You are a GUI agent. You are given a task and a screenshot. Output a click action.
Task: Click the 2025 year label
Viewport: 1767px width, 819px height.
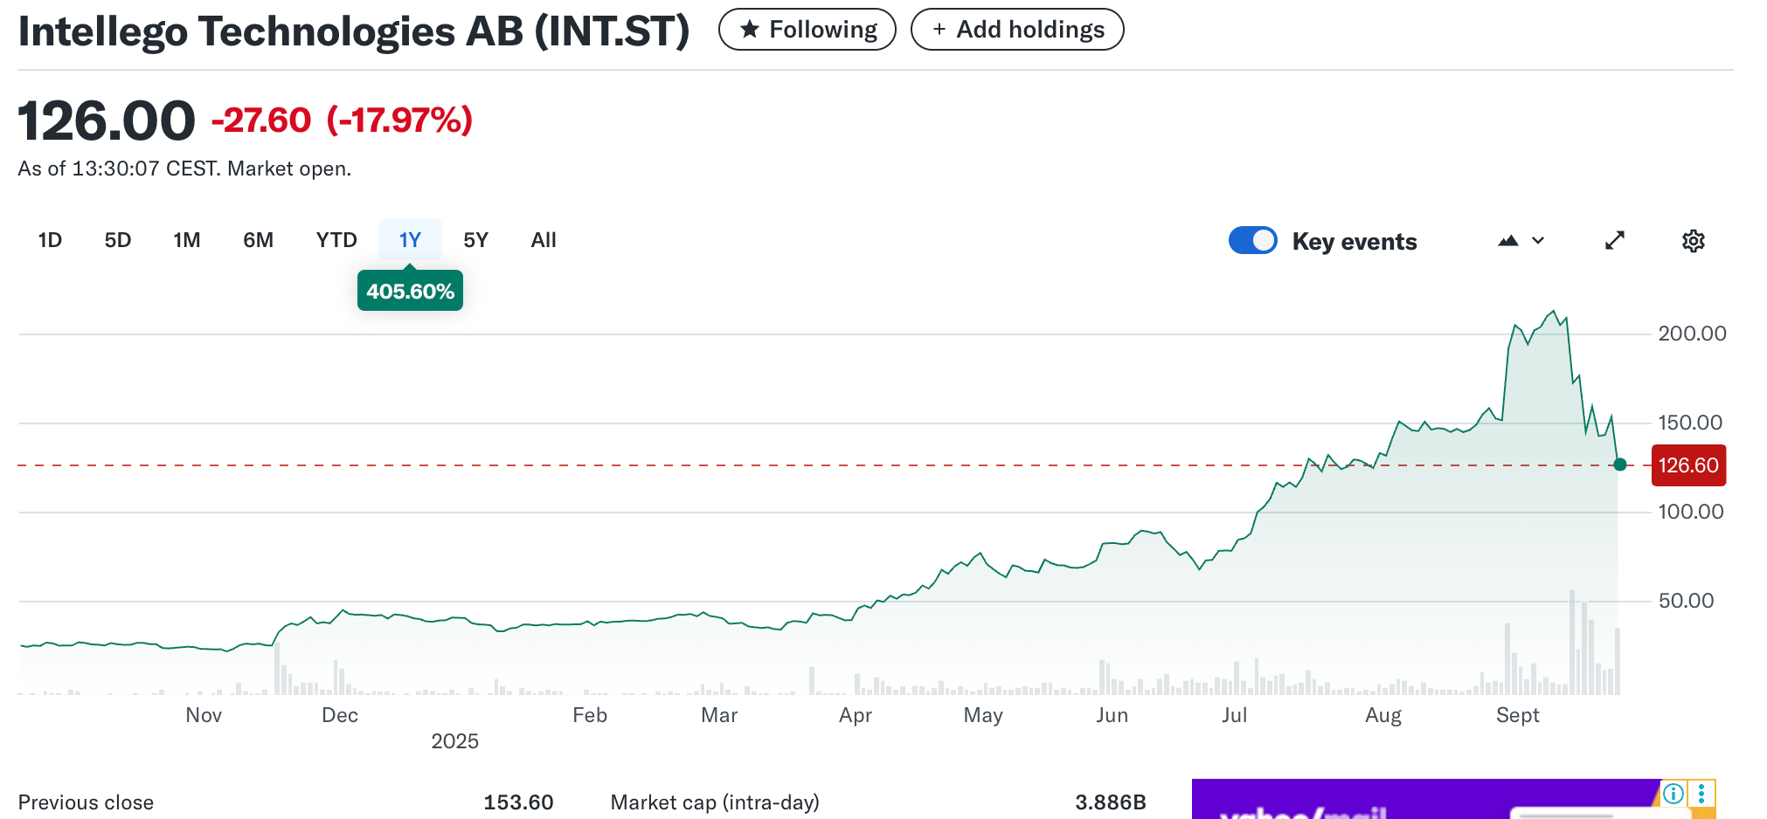click(454, 741)
